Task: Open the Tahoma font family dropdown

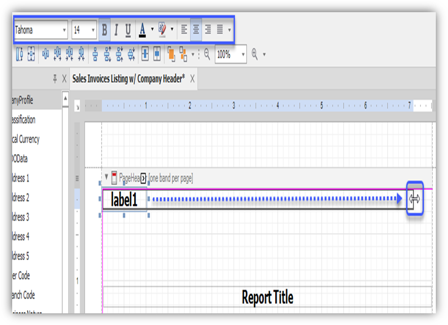Action: pyautogui.click(x=64, y=29)
